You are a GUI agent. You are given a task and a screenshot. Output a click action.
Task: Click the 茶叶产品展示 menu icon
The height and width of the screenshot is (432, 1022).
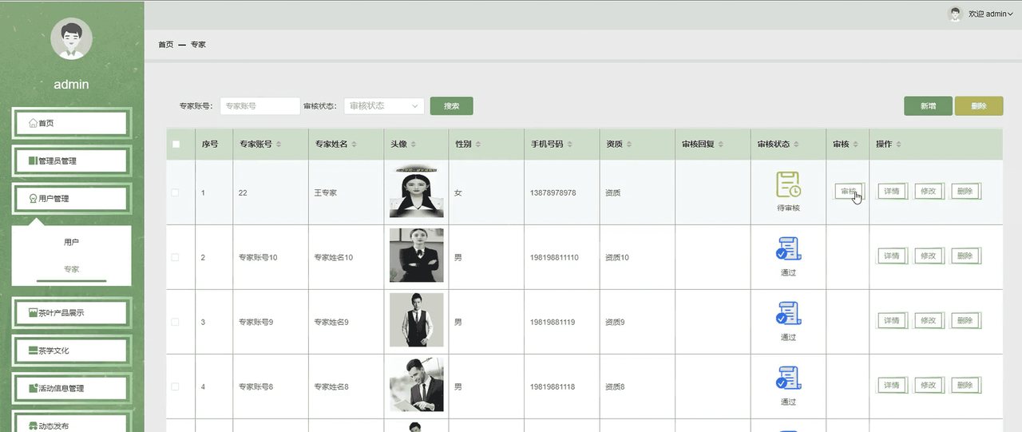pos(33,313)
